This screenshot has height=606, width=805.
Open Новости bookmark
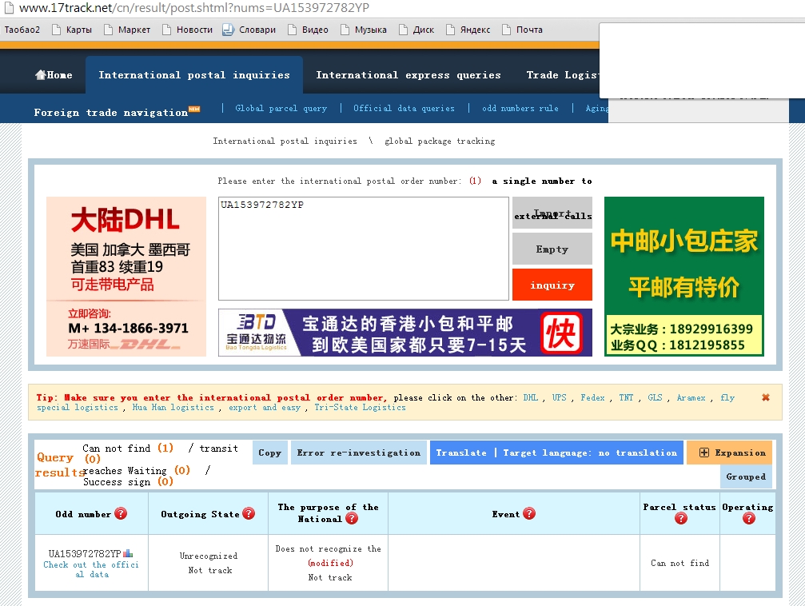188,30
